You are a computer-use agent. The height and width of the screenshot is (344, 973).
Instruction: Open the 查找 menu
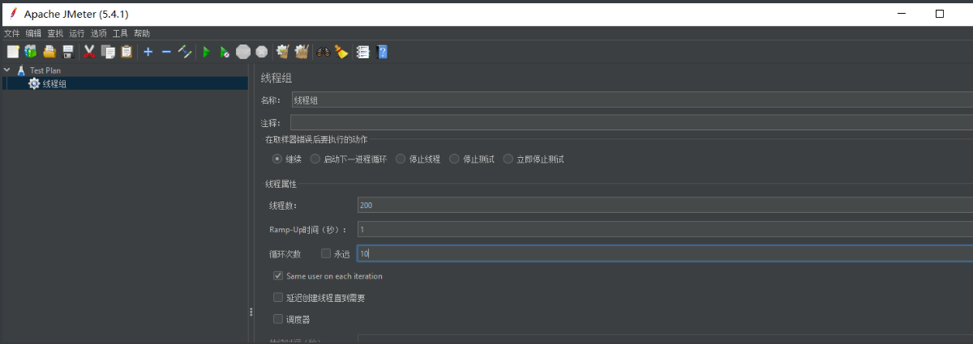55,33
